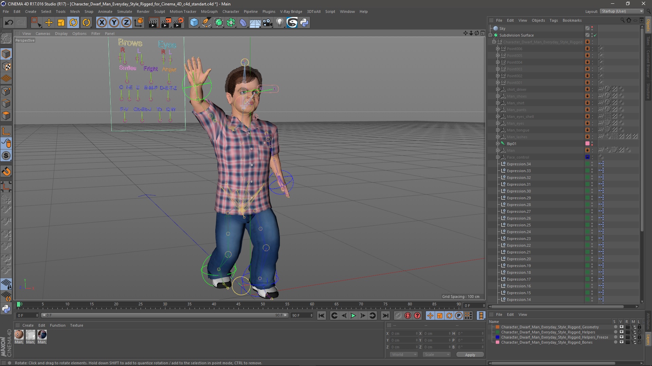Open the Simulate menu
This screenshot has height=366, width=652.
[125, 12]
